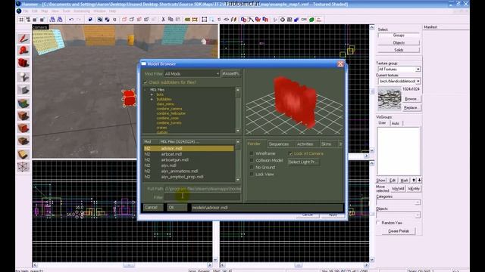Screen dimensions: 485x272
Task: Select the Camera tool in left toolbar
Action: point(23,63)
